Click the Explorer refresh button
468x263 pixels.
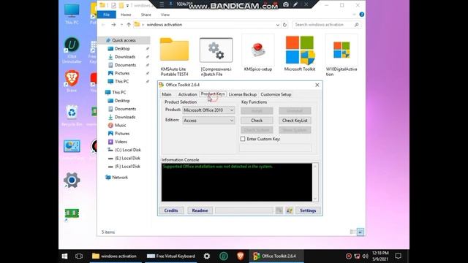[284, 25]
